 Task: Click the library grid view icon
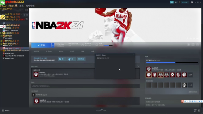[x=27, y=10]
